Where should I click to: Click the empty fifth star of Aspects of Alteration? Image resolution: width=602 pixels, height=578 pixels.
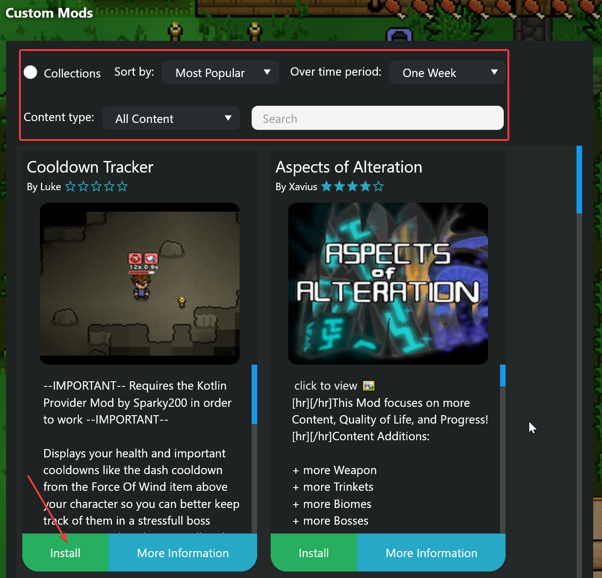pyautogui.click(x=379, y=186)
